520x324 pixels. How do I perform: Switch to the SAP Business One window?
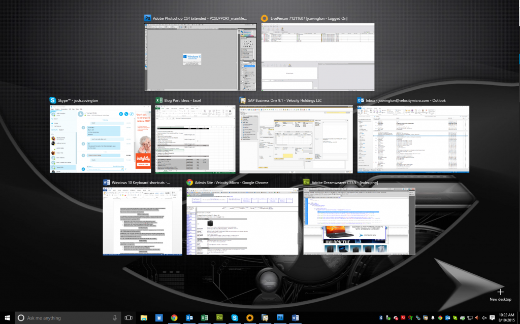(x=296, y=139)
